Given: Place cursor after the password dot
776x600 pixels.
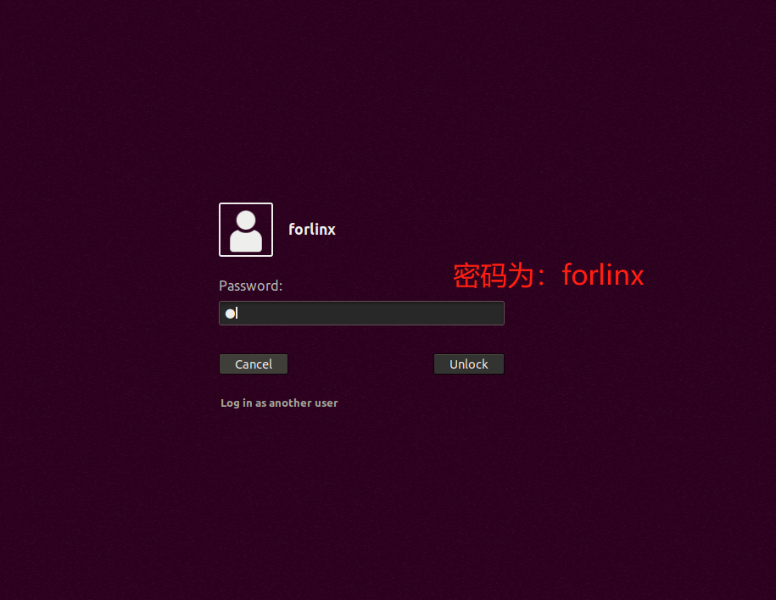Looking at the screenshot, I should point(237,313).
